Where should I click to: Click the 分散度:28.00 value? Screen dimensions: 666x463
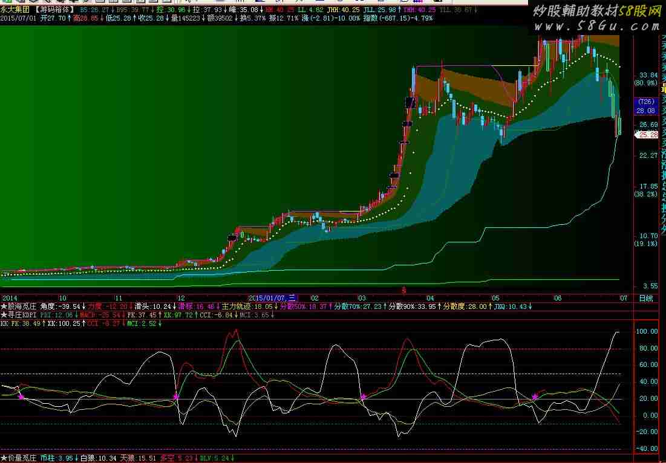[x=465, y=306]
